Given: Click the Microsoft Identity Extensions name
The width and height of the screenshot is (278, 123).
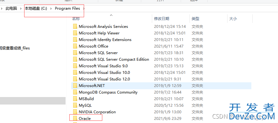Looking at the screenshot, I should coord(105,39).
